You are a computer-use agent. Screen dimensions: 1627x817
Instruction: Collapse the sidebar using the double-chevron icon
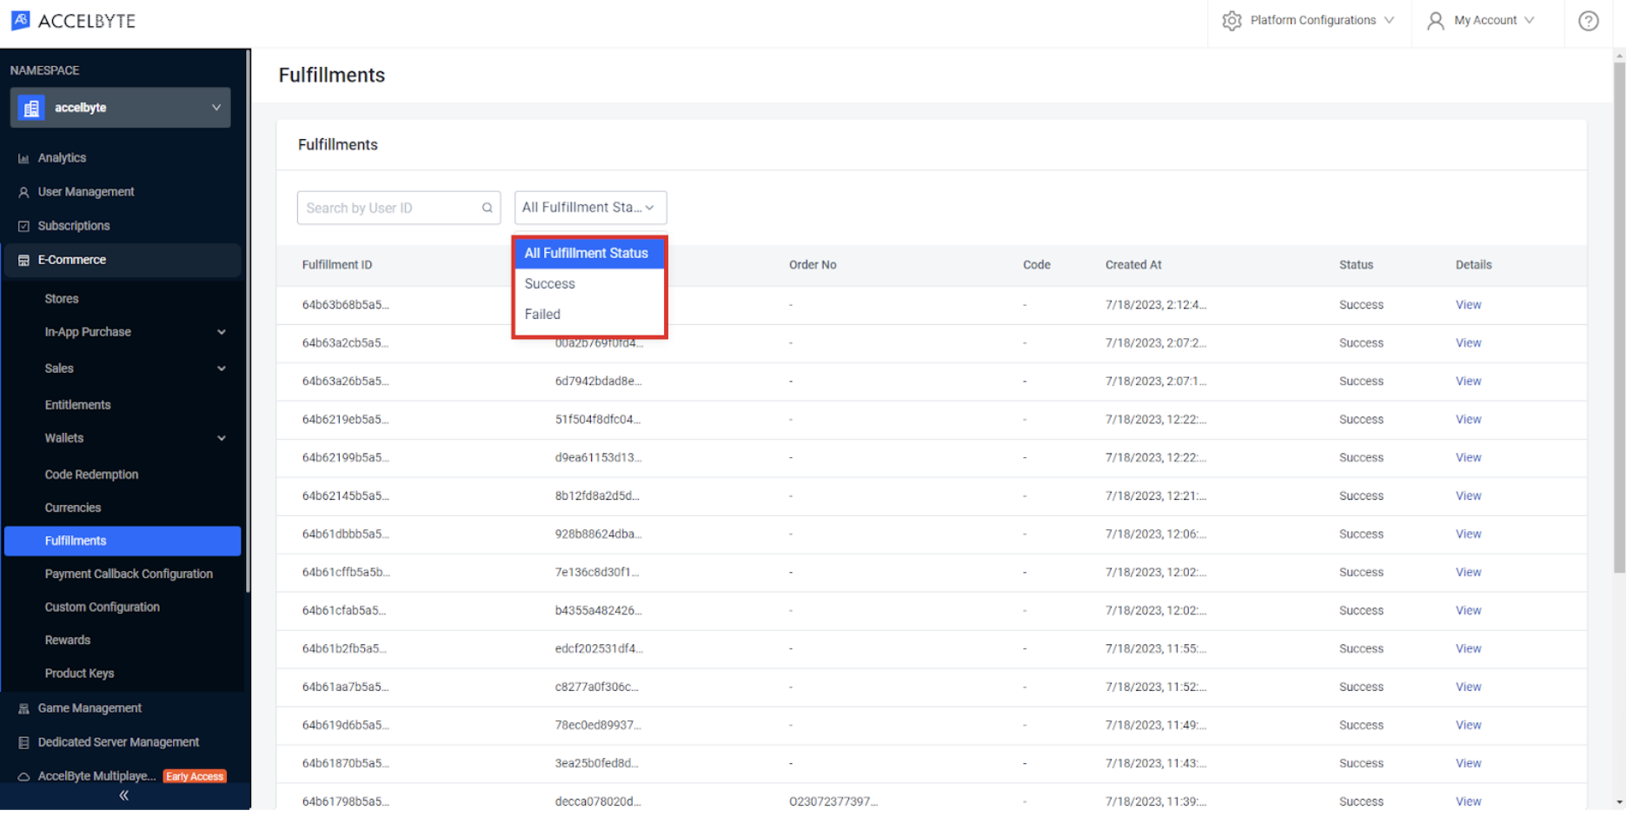[123, 795]
